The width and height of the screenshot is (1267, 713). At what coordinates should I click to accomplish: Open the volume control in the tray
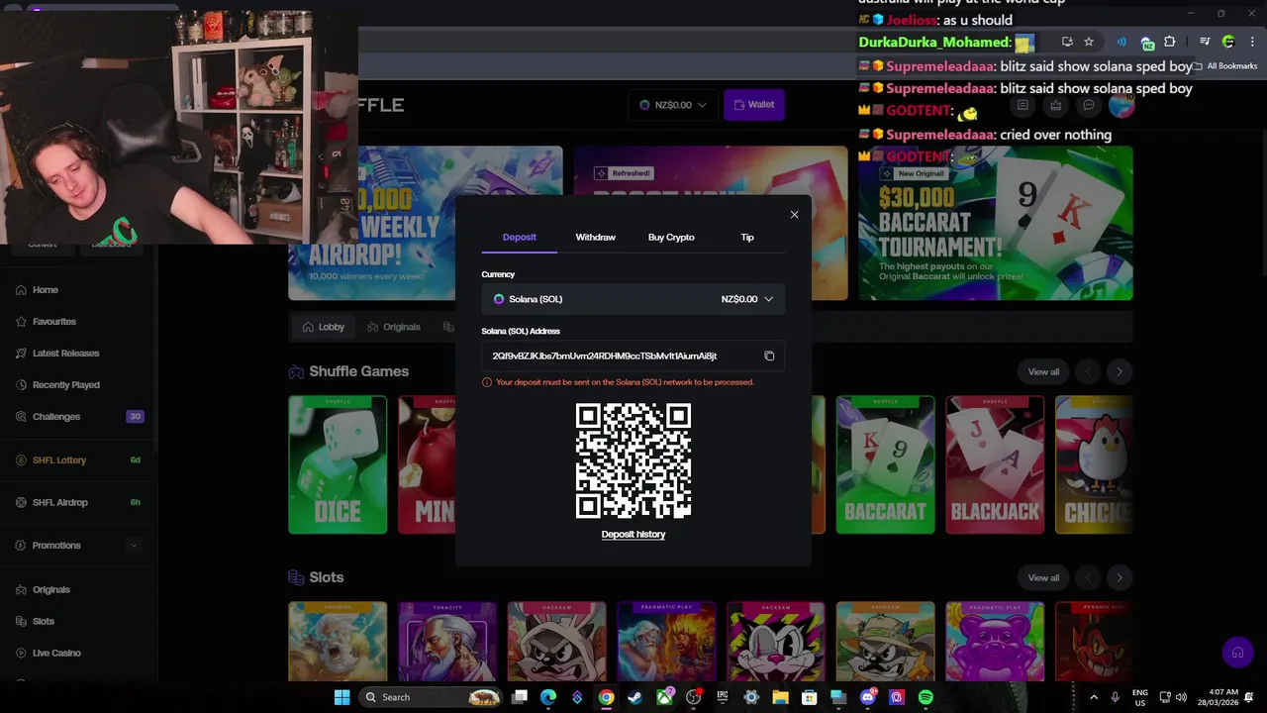coord(1181,697)
